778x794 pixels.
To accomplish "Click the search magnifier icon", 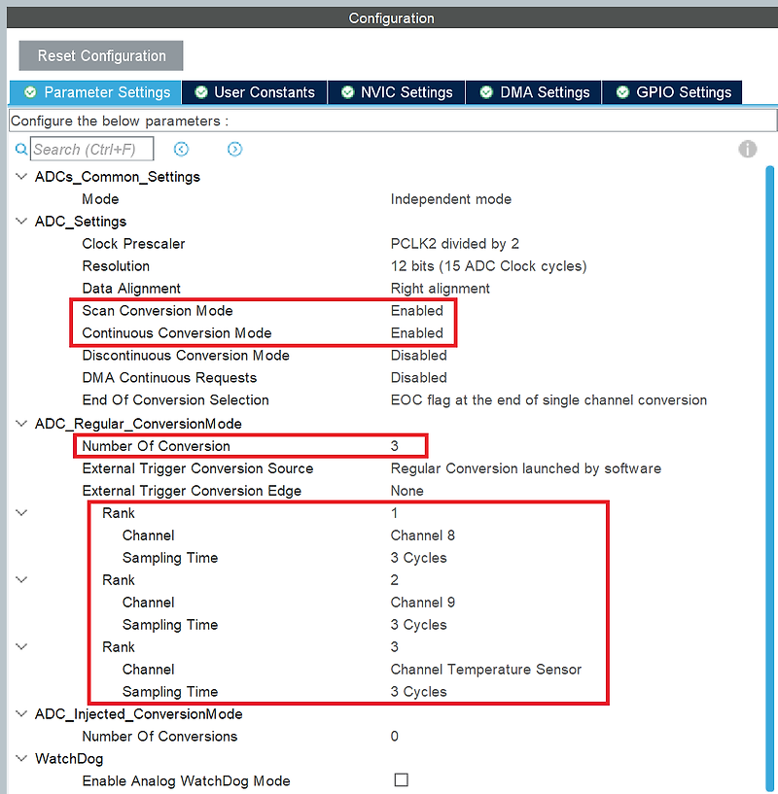I will [x=21, y=149].
